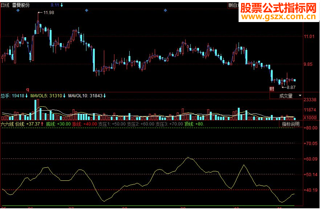Click the middle blue diamond info marker

pyautogui.click(x=86, y=10)
